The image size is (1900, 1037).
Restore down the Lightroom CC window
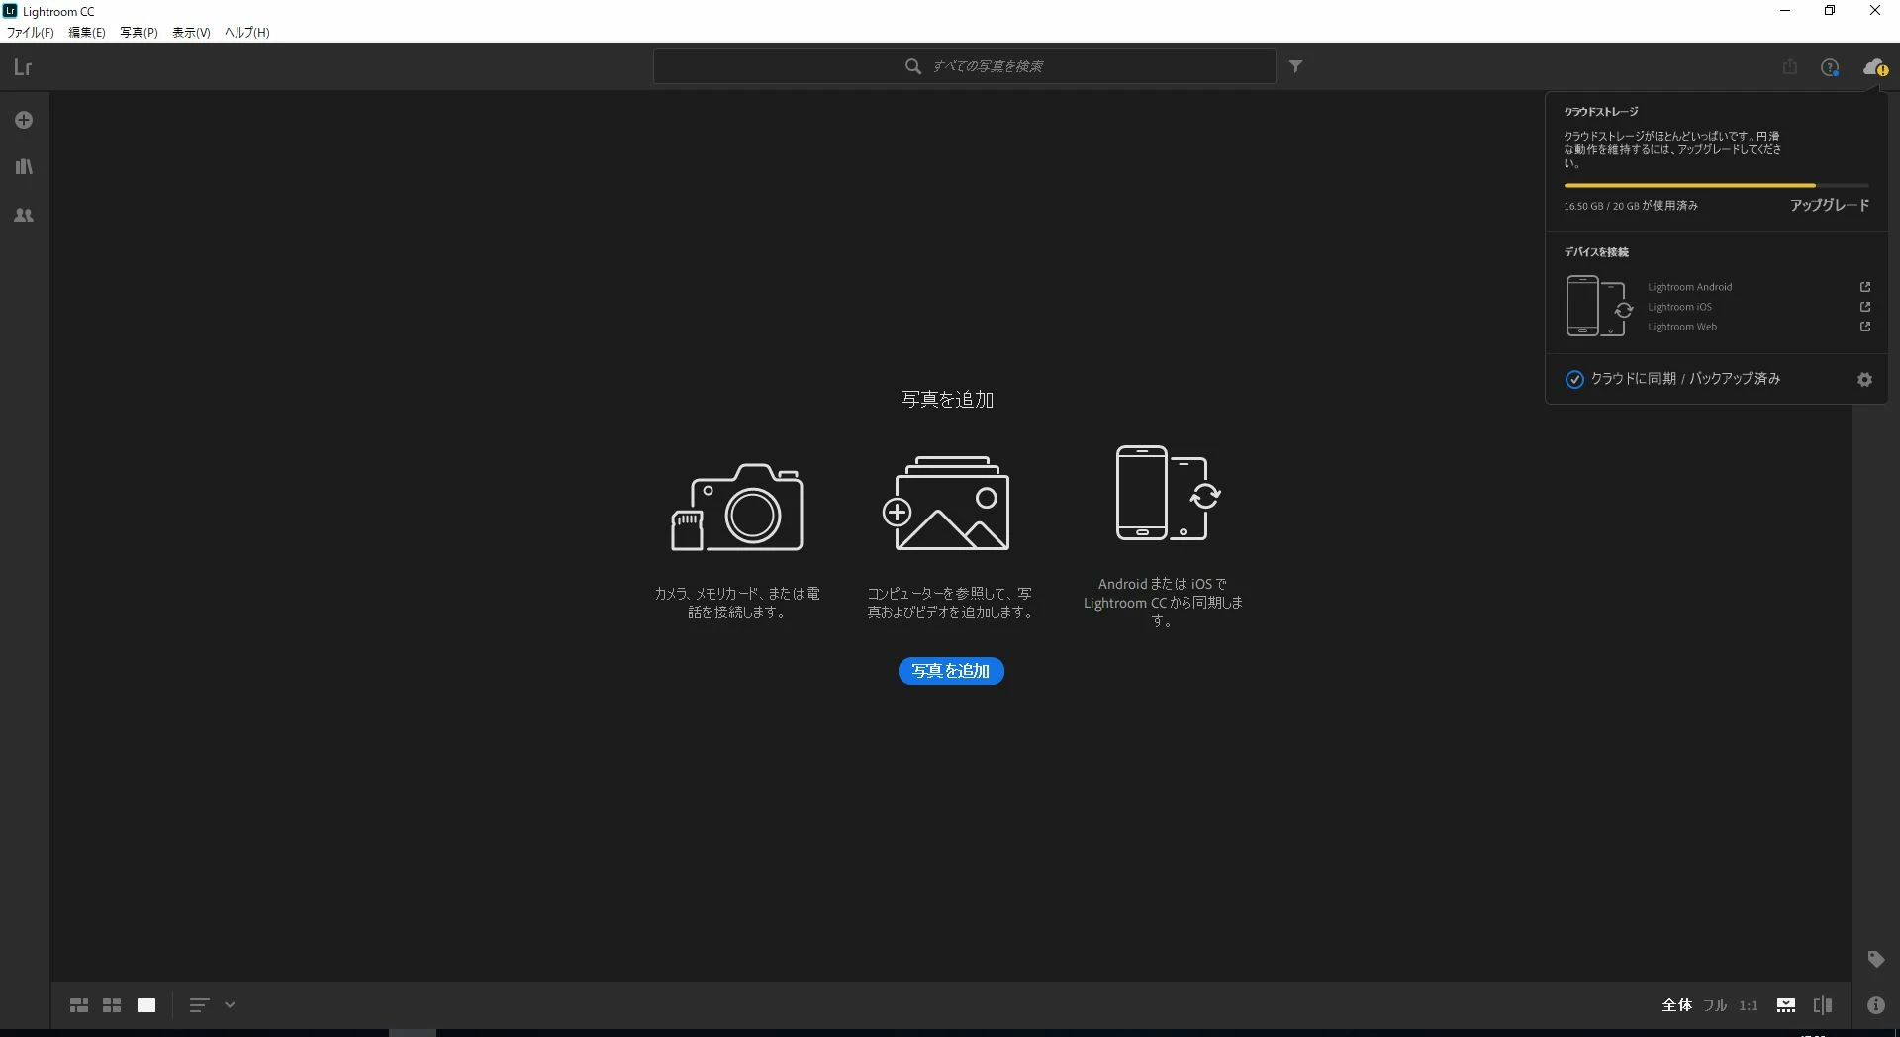1830,11
